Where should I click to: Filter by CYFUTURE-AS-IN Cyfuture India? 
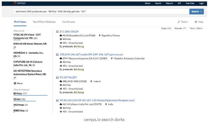click(28, 63)
